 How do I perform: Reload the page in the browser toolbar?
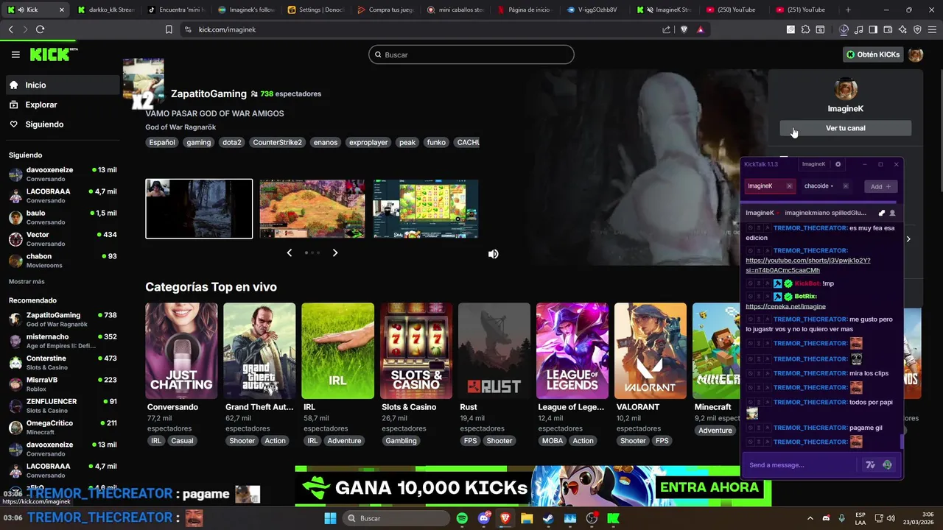pos(40,29)
